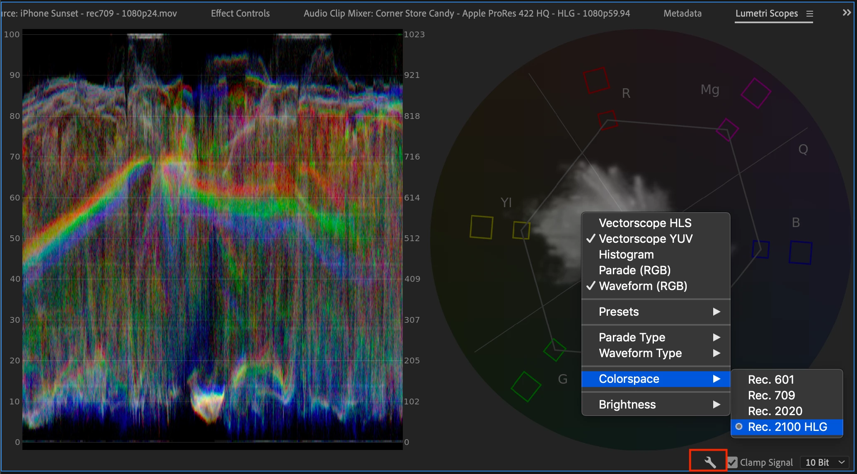Click the double-chevron panel overflow icon
This screenshot has width=857, height=474.
point(847,13)
